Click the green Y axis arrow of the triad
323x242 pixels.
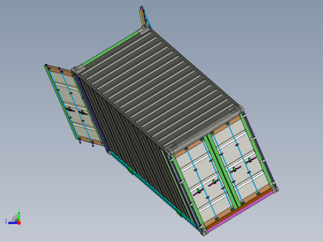[19, 216]
